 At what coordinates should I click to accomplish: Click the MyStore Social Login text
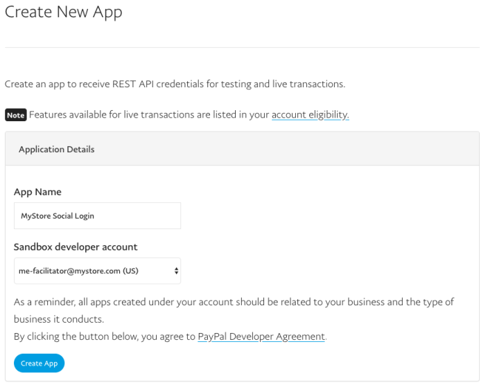pyautogui.click(x=58, y=216)
